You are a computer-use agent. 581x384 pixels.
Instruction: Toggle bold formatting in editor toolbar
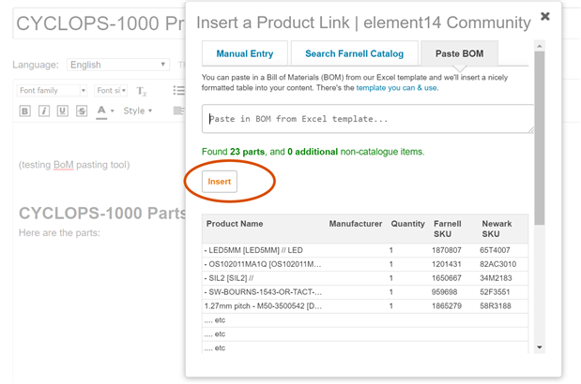pyautogui.click(x=25, y=111)
